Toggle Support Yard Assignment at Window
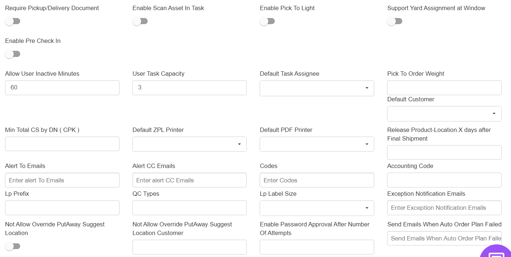511x257 pixels. point(395,21)
